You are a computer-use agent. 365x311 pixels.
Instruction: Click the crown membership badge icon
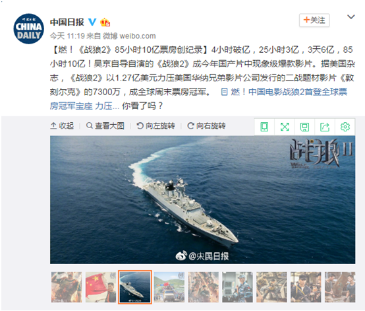click(105, 22)
